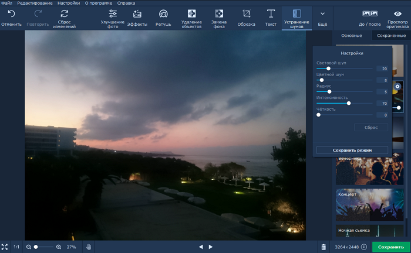This screenshot has width=411, height=253.
Task: Open the Удаление объектов tool
Action: pyautogui.click(x=191, y=17)
